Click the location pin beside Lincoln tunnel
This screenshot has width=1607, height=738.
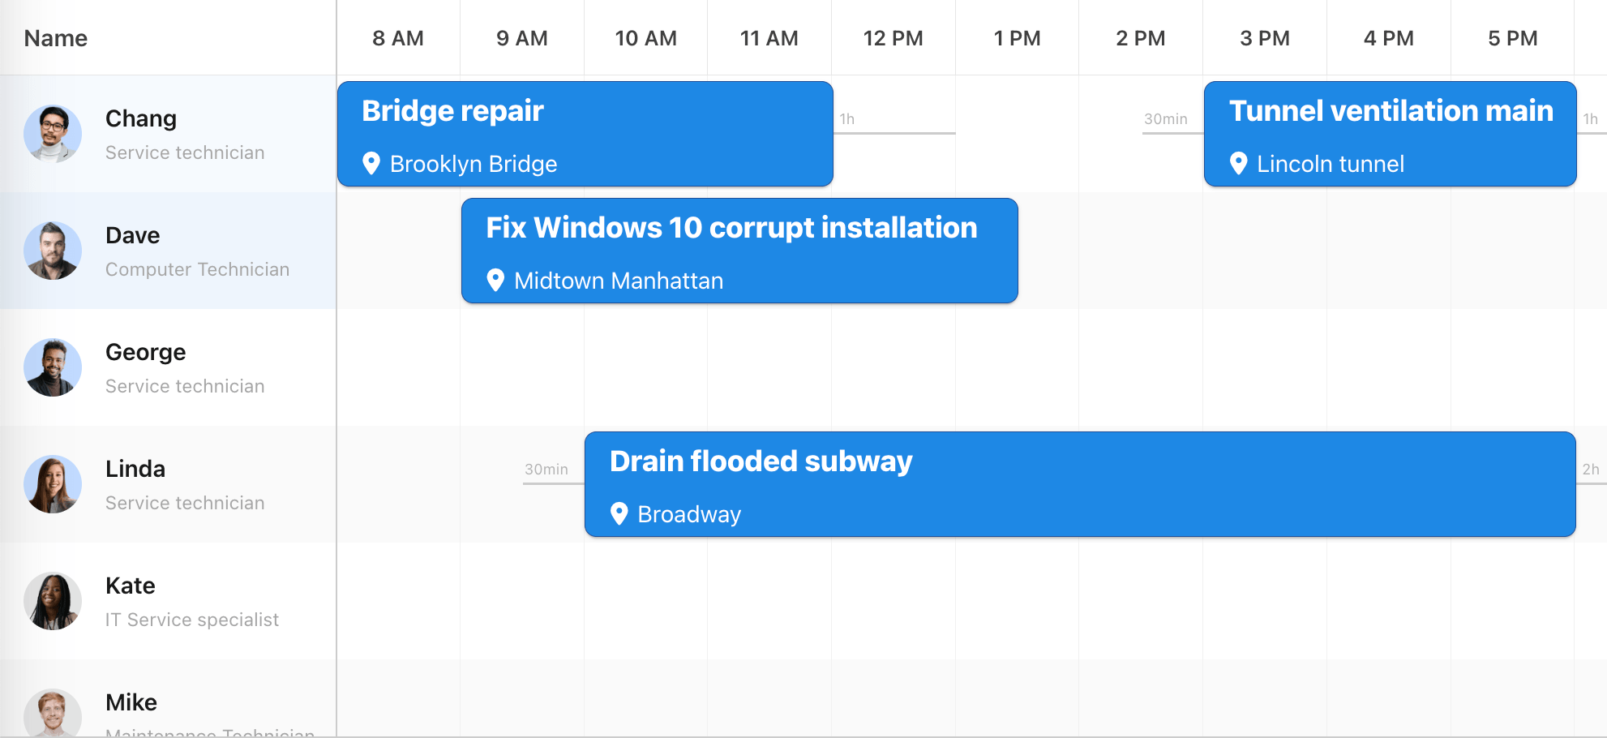(1238, 163)
